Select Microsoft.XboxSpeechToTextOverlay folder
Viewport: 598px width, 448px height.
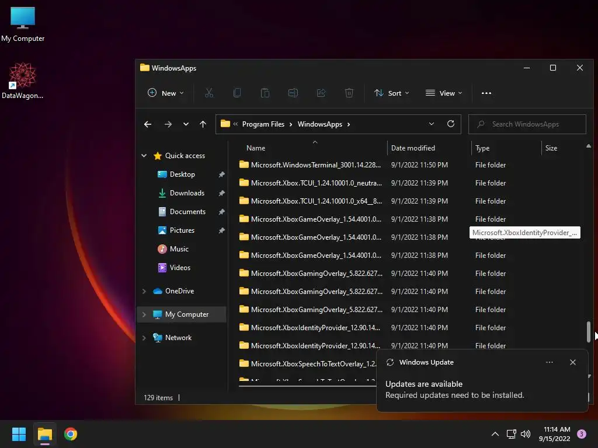click(307, 364)
